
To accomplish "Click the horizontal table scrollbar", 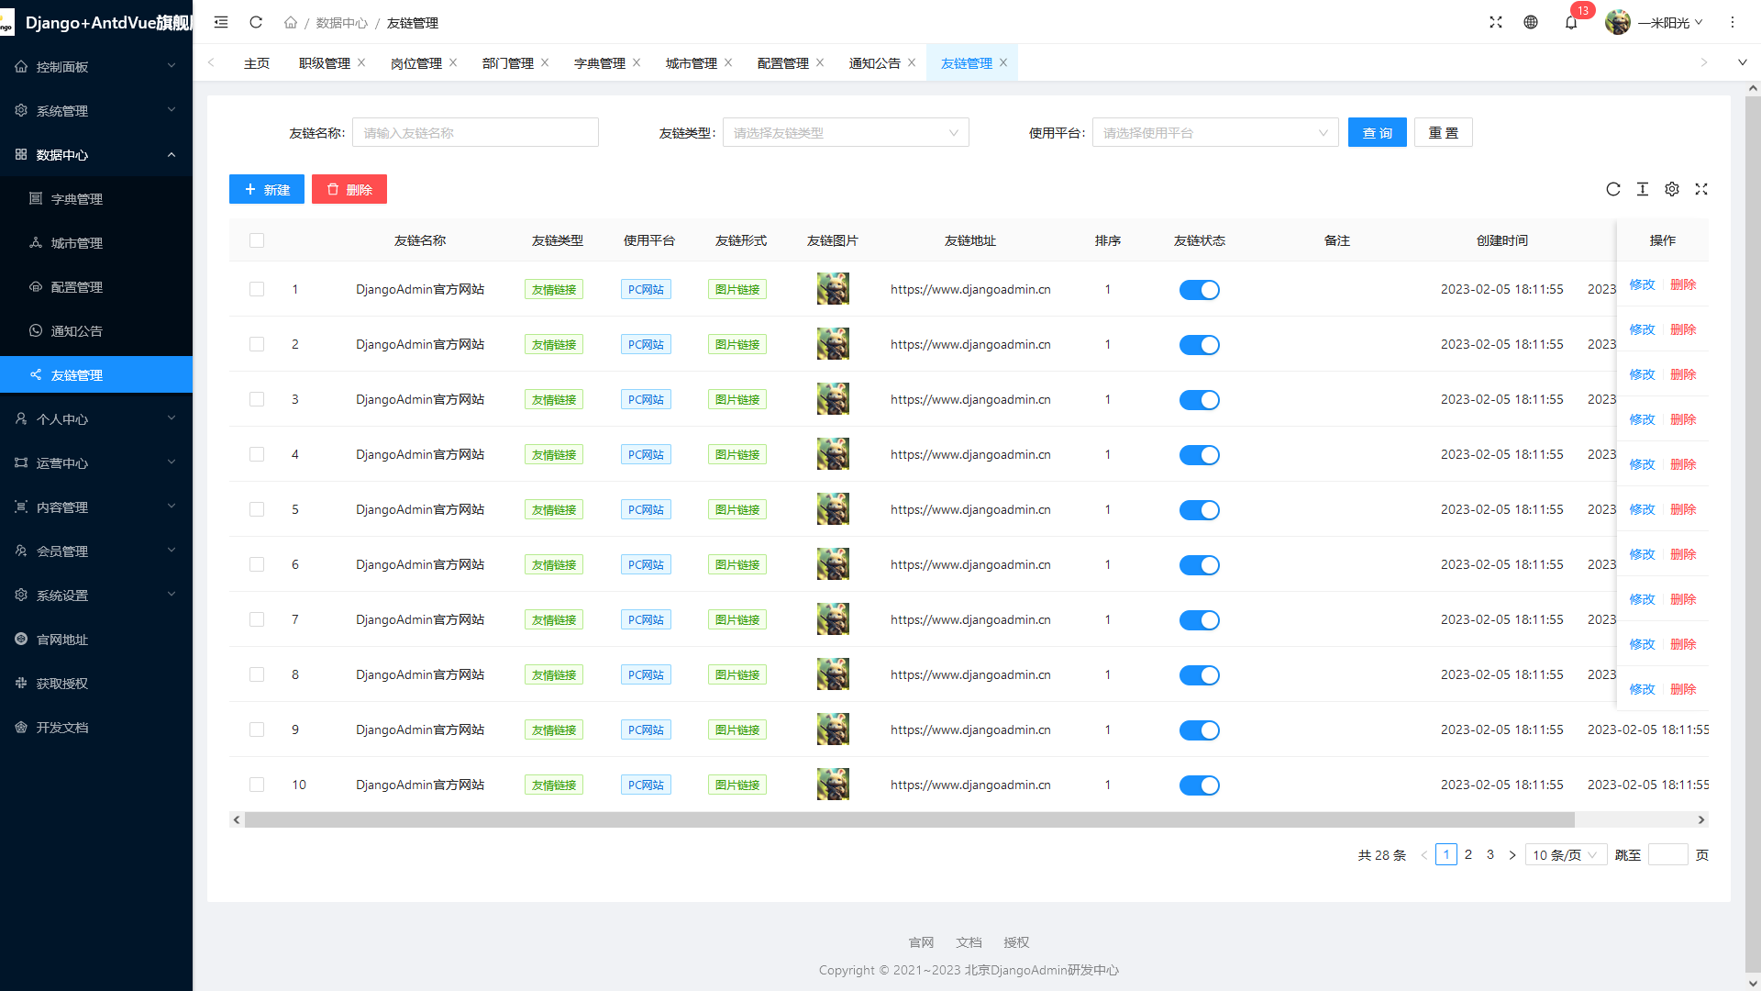I will point(908,820).
